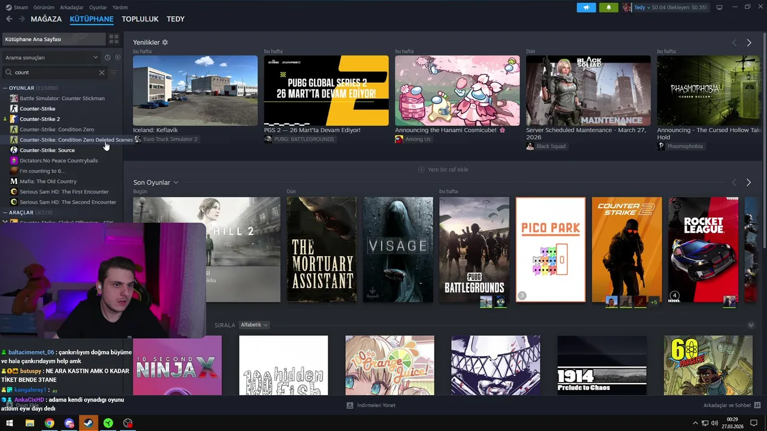Image resolution: width=767 pixels, height=431 pixels.
Task: Open Windows Start menu
Action: (x=10, y=423)
